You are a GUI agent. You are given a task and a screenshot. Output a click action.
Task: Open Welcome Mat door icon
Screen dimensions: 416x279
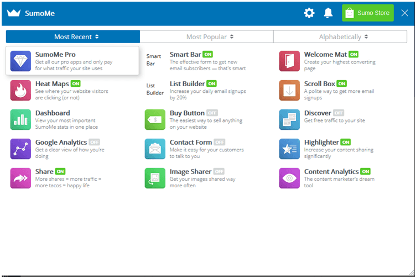coord(289,61)
